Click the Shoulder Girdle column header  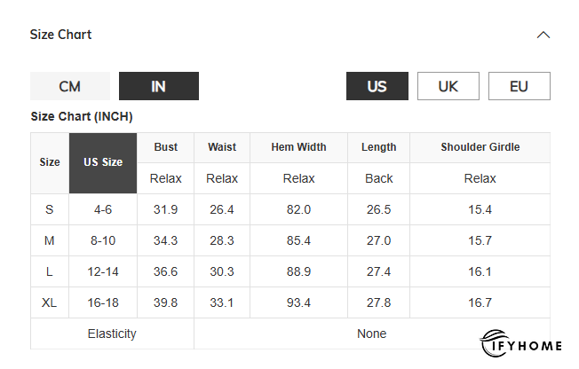click(480, 147)
